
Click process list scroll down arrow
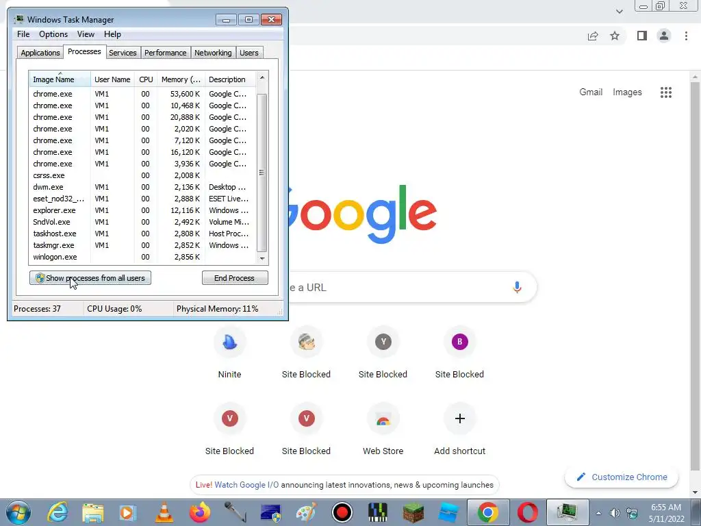262,258
